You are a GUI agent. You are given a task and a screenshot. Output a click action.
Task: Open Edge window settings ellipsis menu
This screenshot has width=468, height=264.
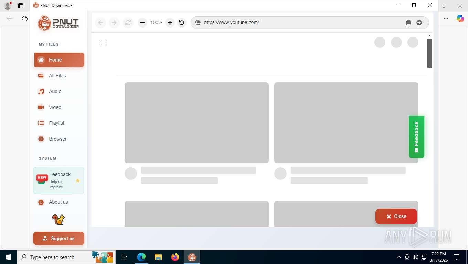click(446, 19)
